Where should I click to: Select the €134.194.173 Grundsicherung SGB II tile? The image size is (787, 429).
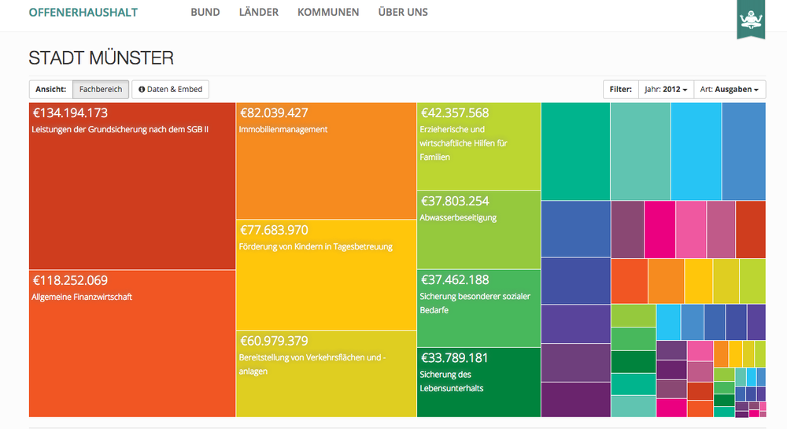132,187
